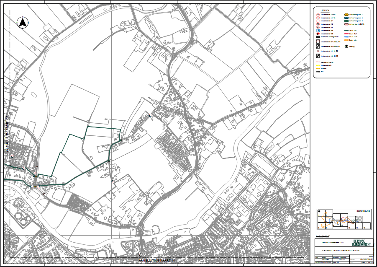The image size is (377, 267).
Task: Click the yellow dotted line legend symbol
Action: [x=318, y=65]
